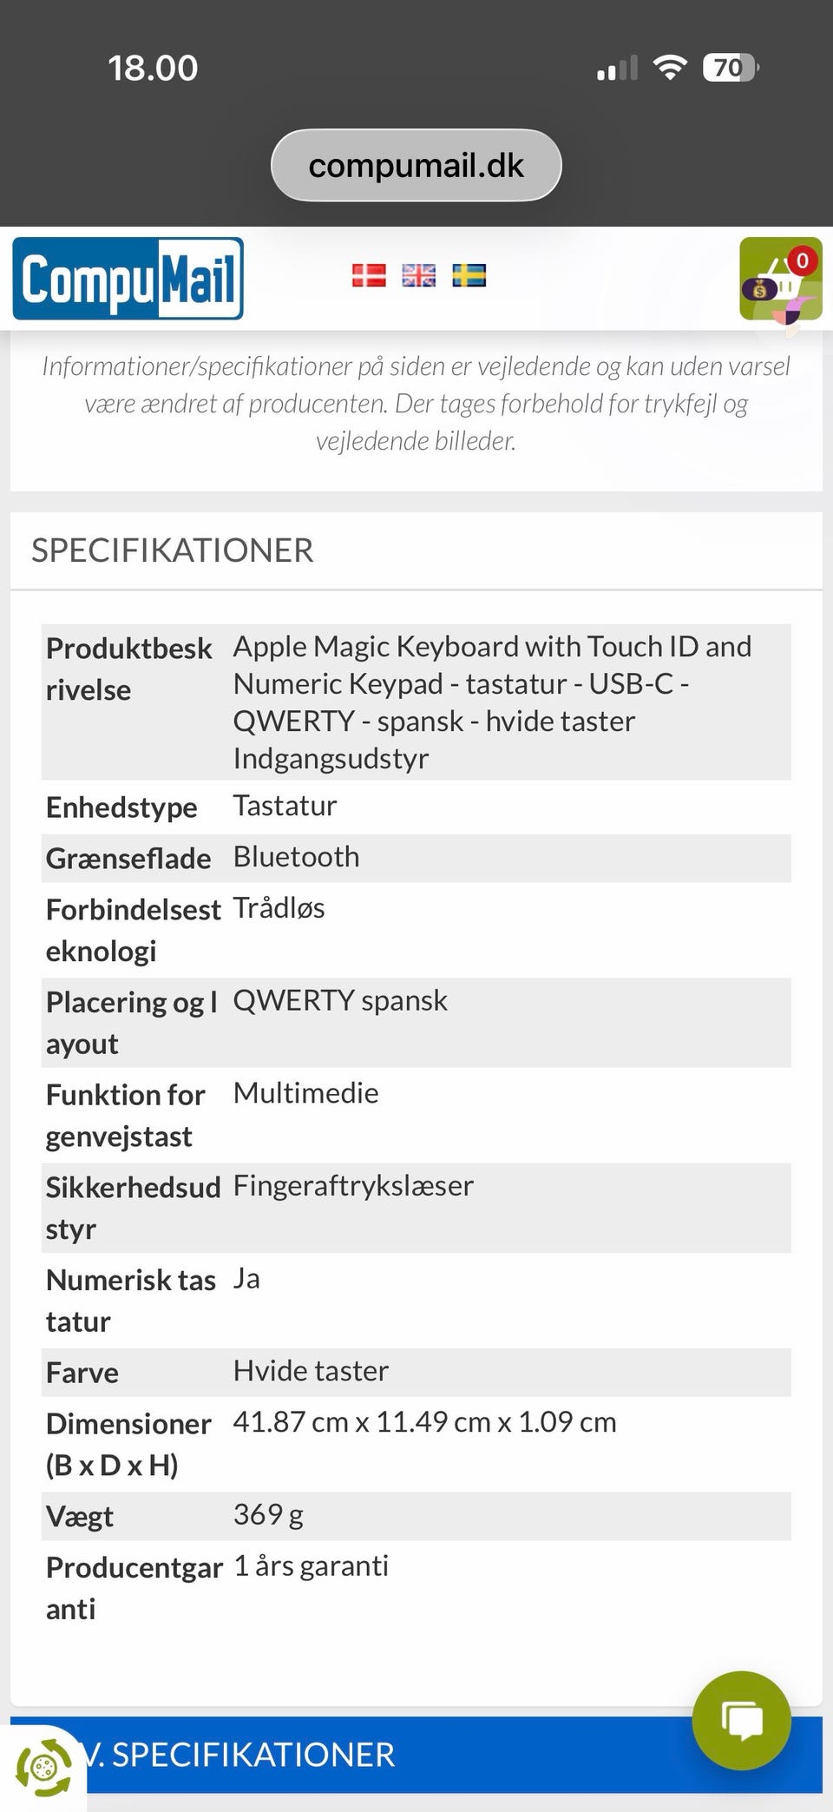Choose the Swedish flag language option
Image resolution: width=833 pixels, height=1812 pixels.
(469, 275)
